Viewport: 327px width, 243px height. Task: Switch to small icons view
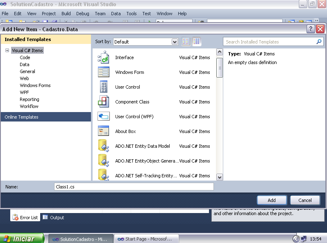click(186, 41)
